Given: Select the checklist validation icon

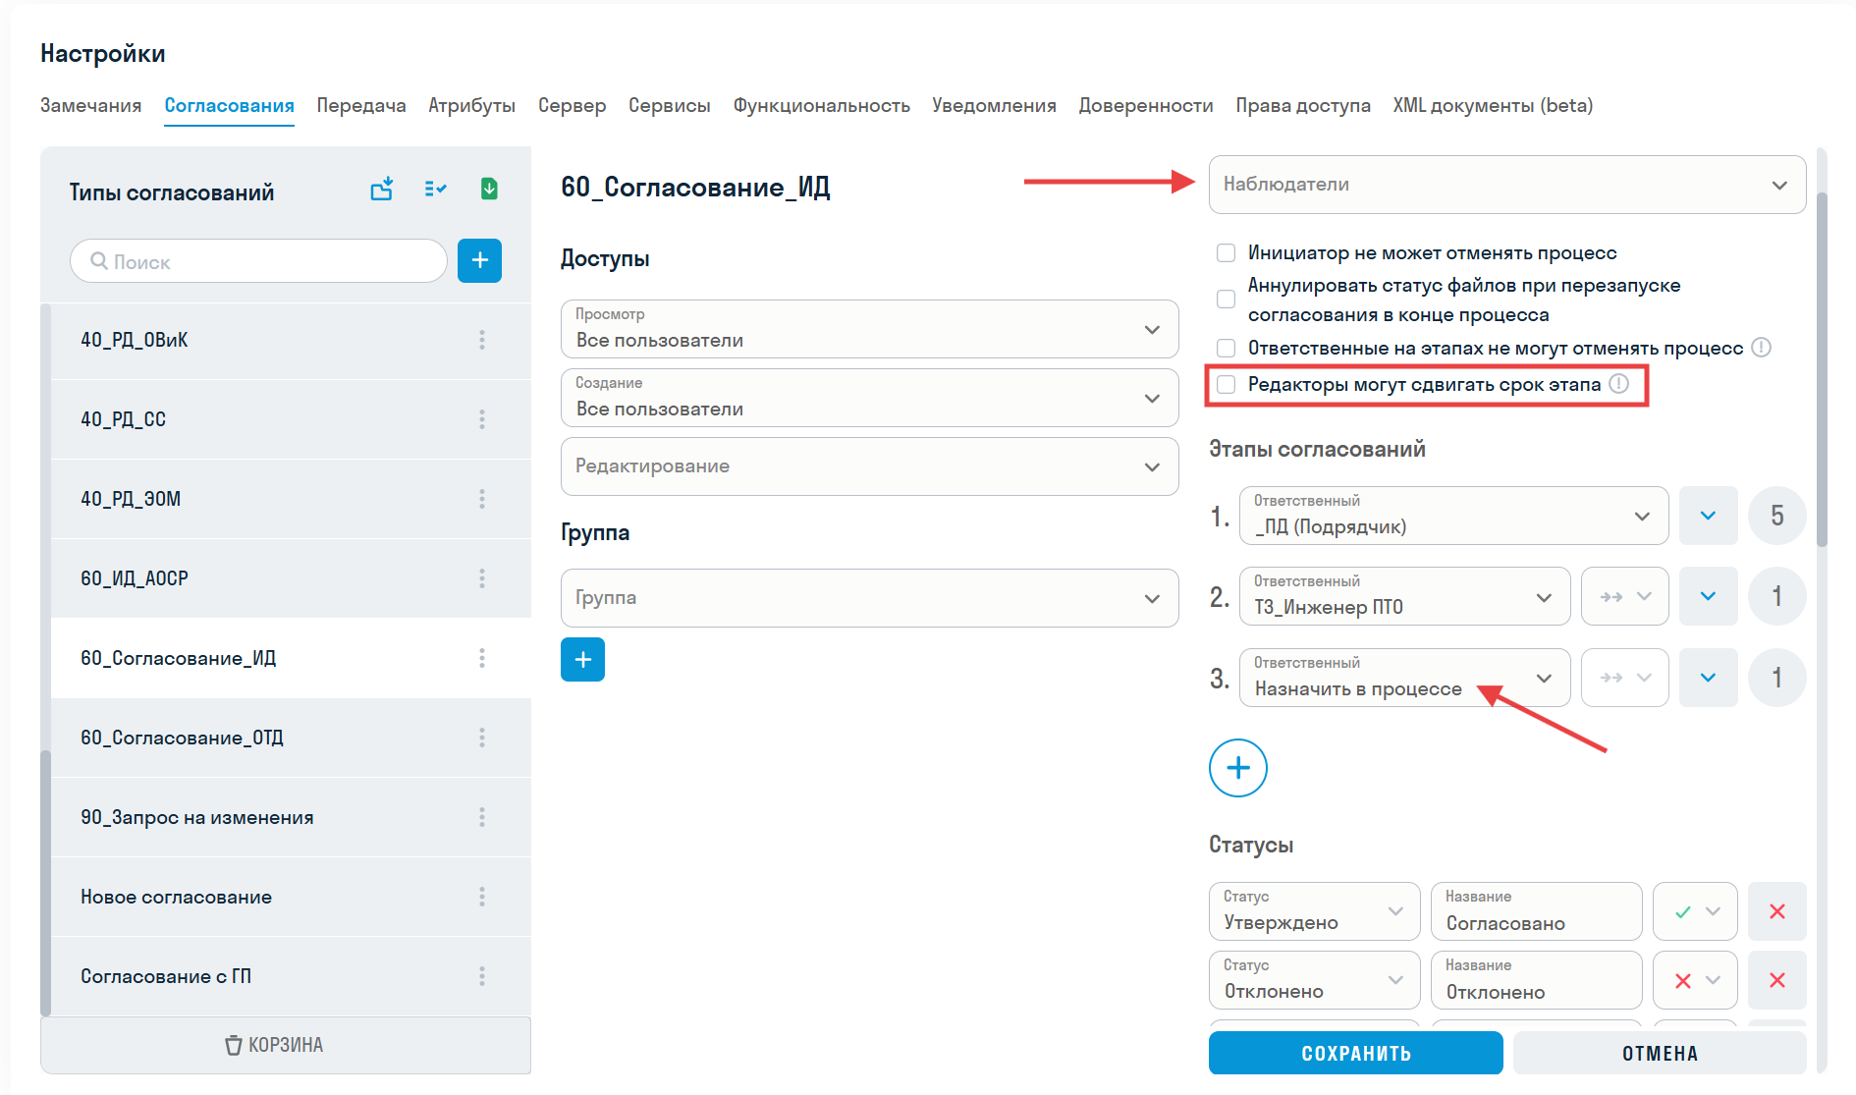Looking at the screenshot, I should [435, 189].
